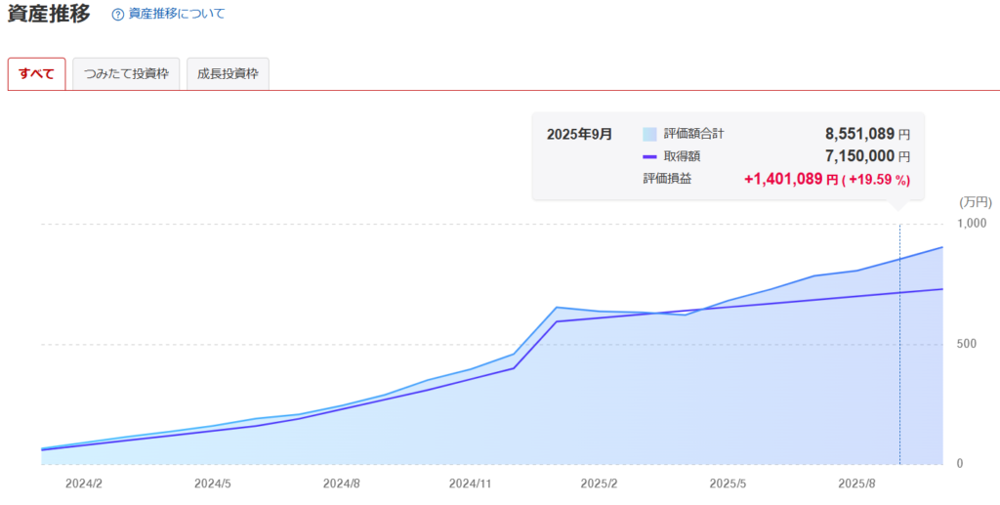Click the purple 取得額 legend line marker
The height and width of the screenshot is (505, 1000).
[649, 156]
